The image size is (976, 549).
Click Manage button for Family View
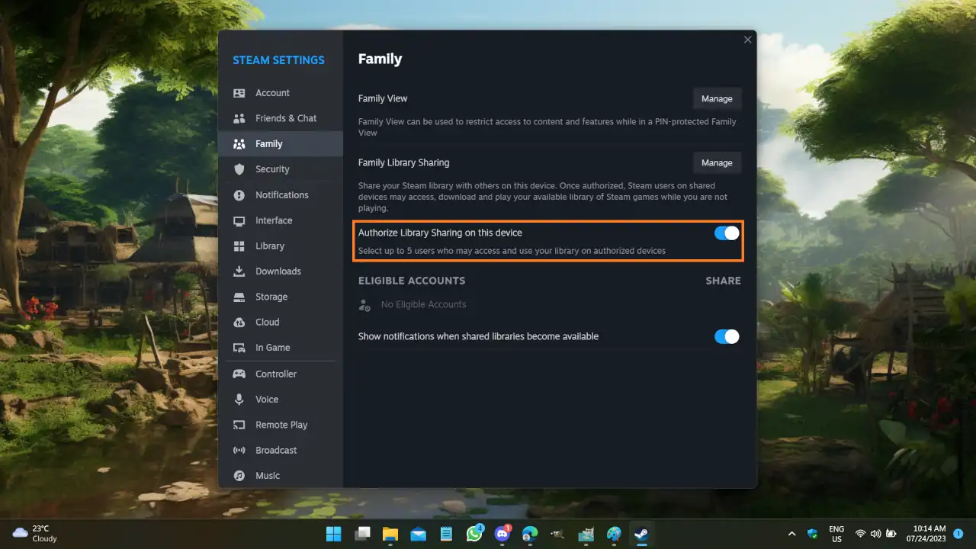717,98
